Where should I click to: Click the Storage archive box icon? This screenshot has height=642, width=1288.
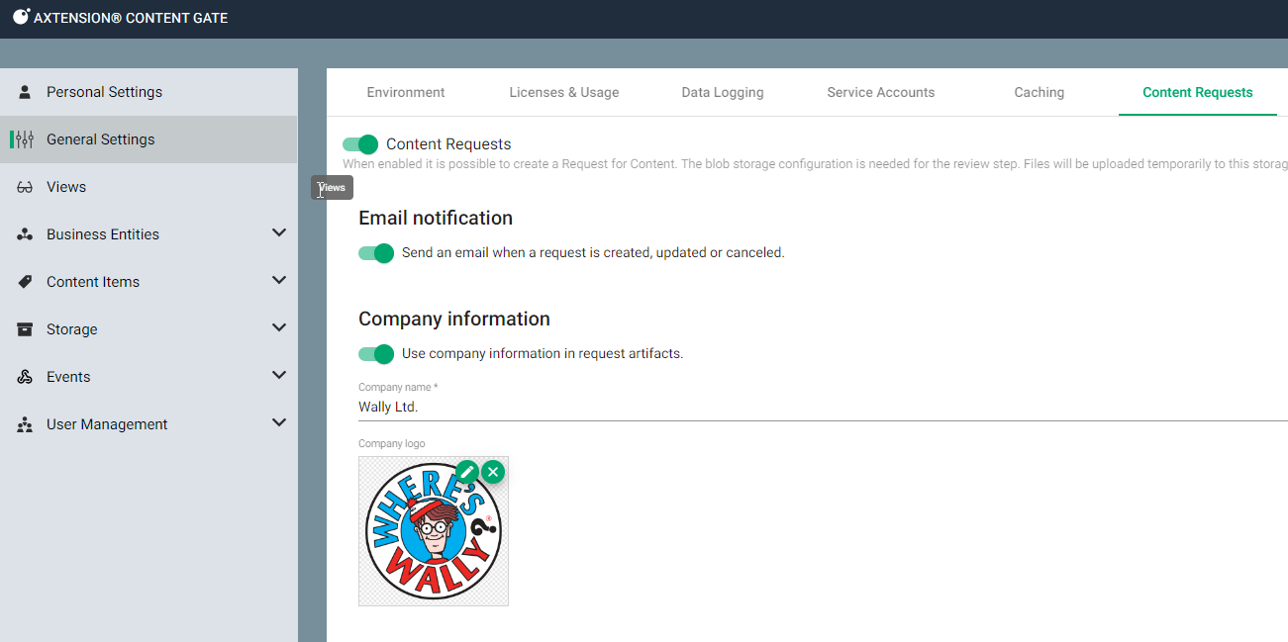click(26, 329)
